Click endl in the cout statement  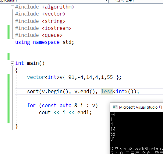pos(83,113)
